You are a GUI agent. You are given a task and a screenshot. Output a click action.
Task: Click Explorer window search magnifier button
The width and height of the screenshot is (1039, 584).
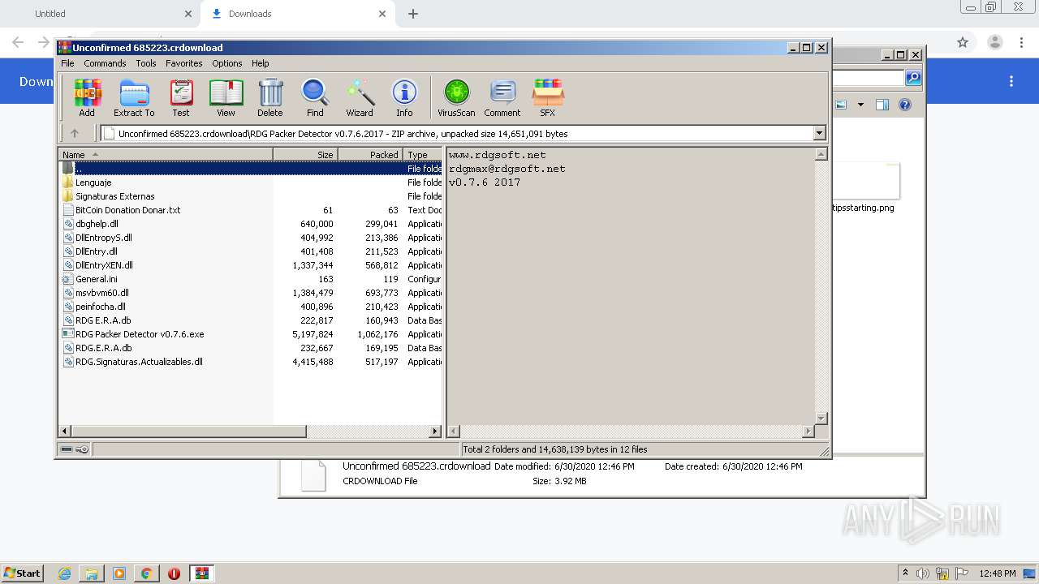click(913, 78)
